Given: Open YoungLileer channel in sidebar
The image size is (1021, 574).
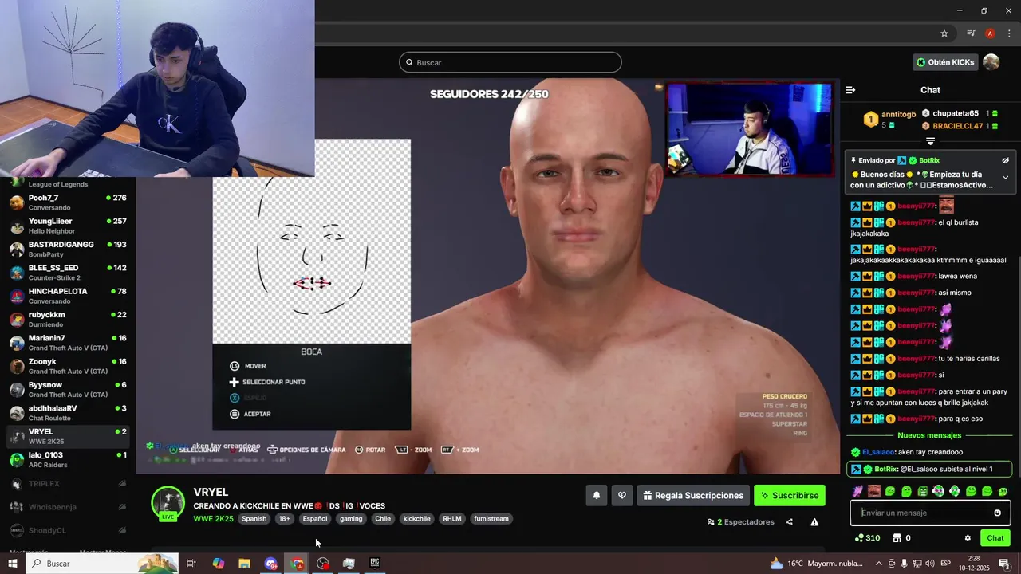Looking at the screenshot, I should tap(68, 226).
